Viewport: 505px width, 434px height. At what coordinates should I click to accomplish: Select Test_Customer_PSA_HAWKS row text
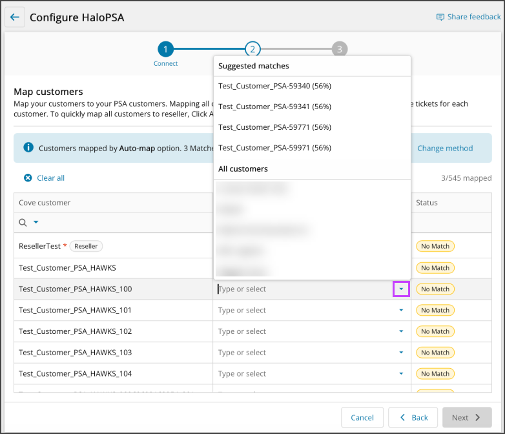(67, 268)
